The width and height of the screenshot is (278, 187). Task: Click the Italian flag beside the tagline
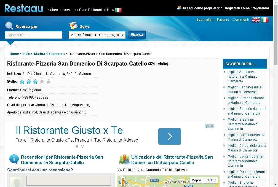click(118, 10)
